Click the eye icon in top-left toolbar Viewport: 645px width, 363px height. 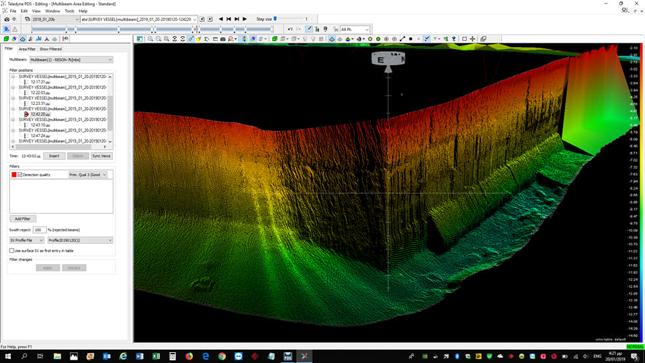coord(7,19)
